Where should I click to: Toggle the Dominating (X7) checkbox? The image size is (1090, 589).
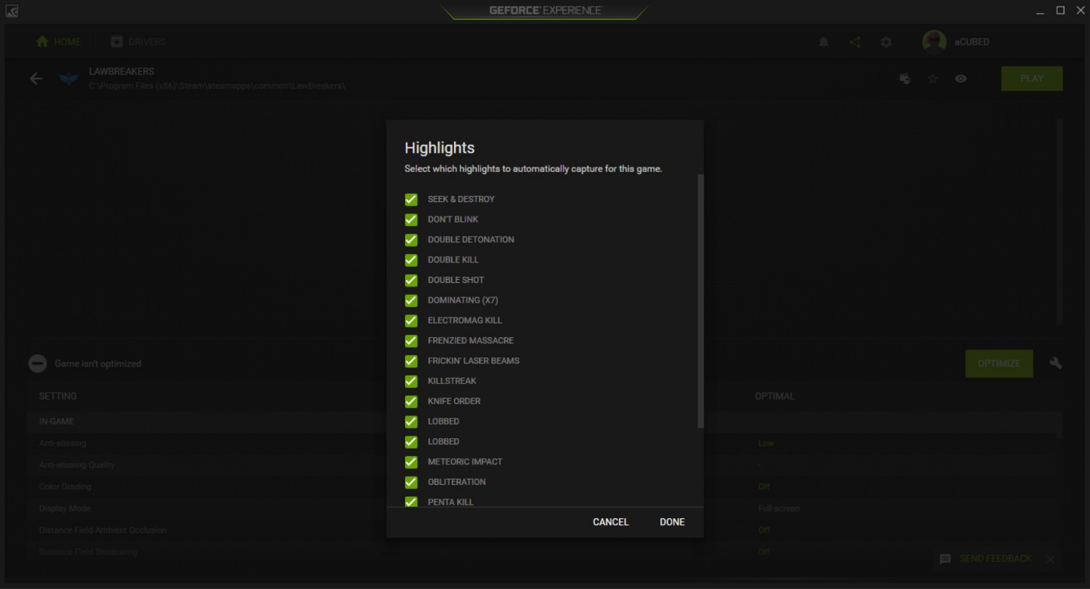tap(411, 300)
